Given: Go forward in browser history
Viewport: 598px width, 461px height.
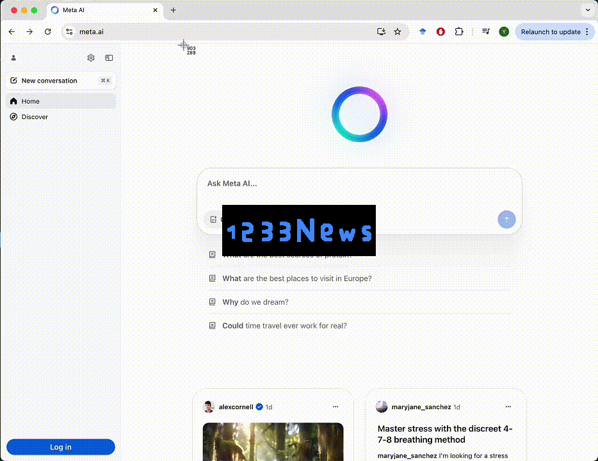Looking at the screenshot, I should tap(29, 31).
